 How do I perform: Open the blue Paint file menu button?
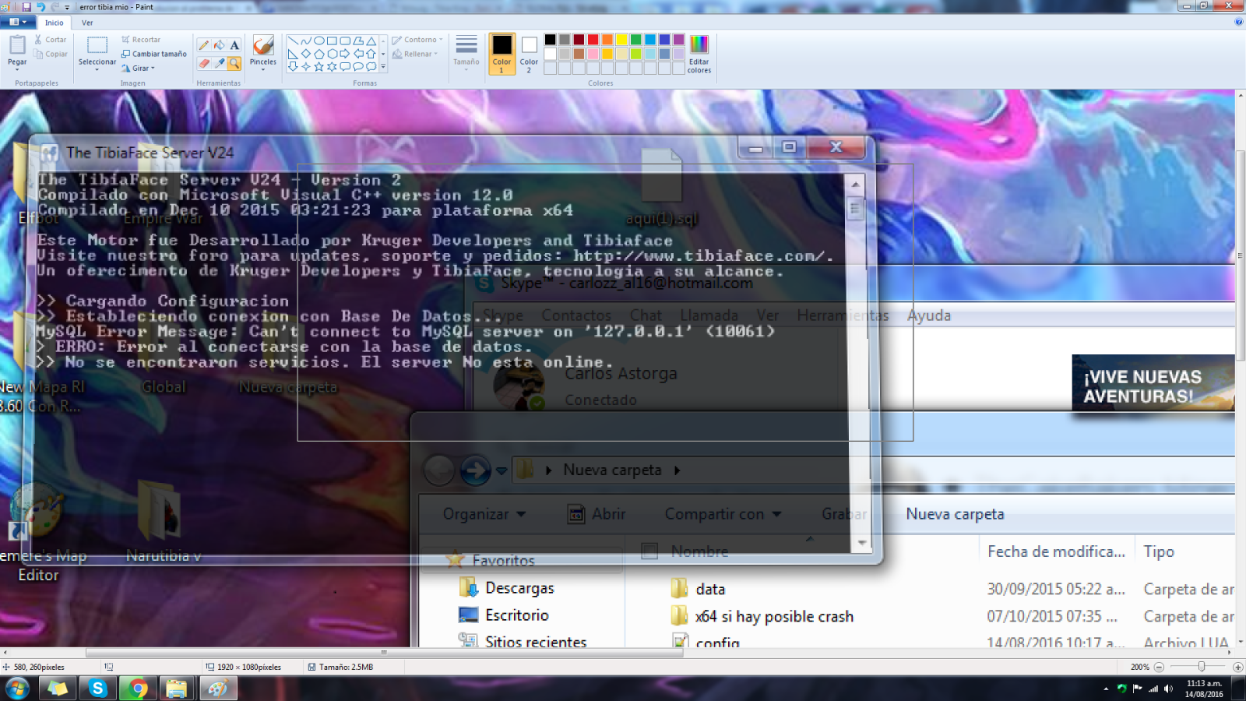(18, 22)
